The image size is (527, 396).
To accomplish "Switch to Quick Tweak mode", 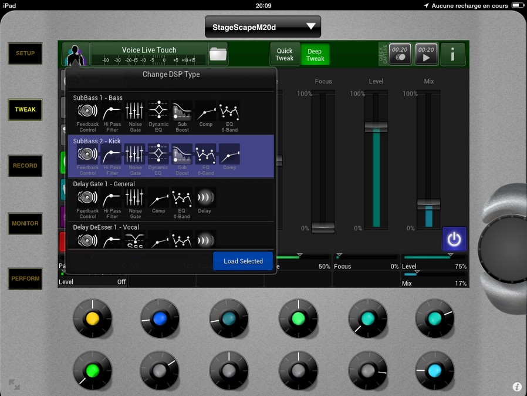I will point(285,55).
